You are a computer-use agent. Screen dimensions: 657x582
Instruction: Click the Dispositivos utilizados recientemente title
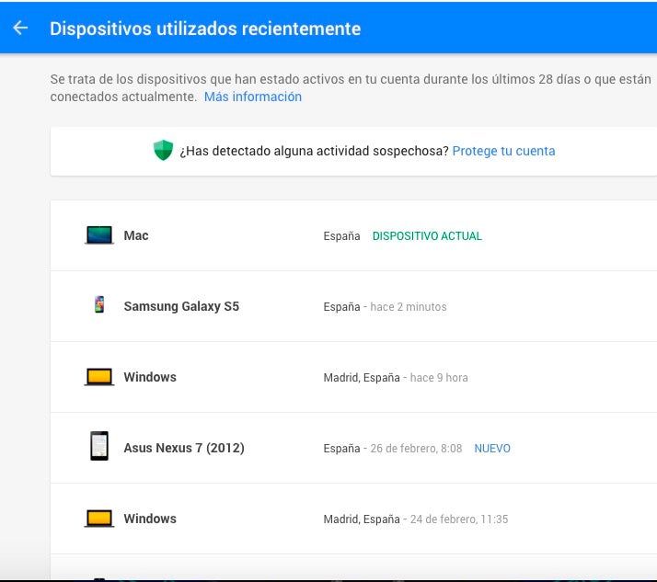pyautogui.click(x=205, y=29)
